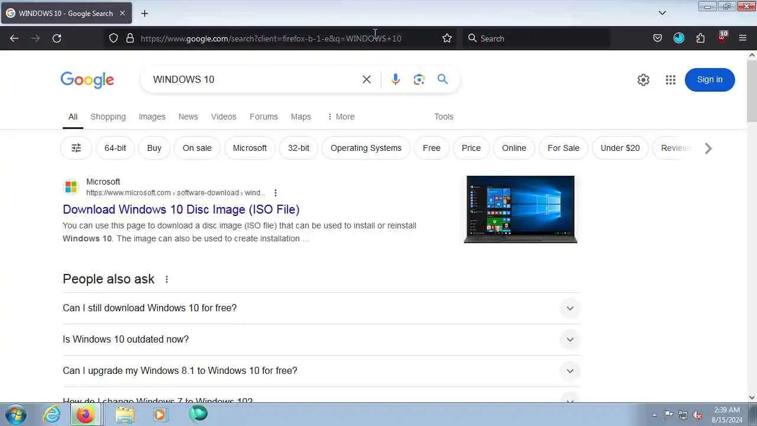Image resolution: width=757 pixels, height=426 pixels.
Task: Apply the On sale filter chip
Action: [x=197, y=148]
